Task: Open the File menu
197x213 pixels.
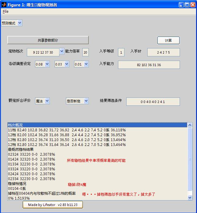Action: (x=5, y=12)
